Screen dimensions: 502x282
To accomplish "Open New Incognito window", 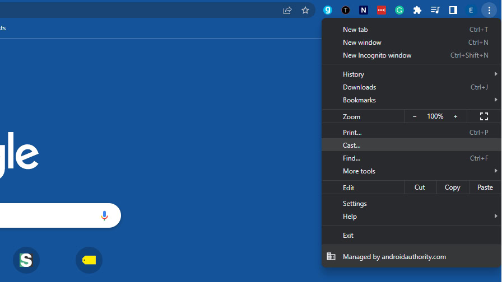I will click(411, 55).
